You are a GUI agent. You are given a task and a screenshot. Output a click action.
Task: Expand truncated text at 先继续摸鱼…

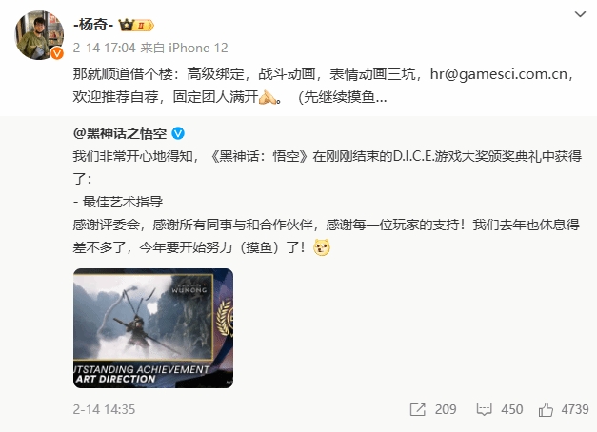point(343,97)
